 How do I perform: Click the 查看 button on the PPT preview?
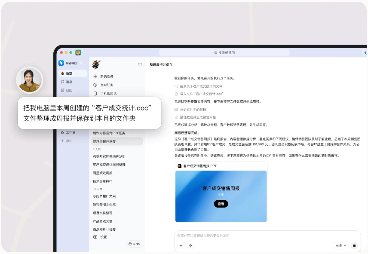click(x=221, y=204)
